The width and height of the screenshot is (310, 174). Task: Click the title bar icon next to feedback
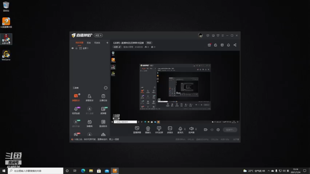(x=213, y=36)
